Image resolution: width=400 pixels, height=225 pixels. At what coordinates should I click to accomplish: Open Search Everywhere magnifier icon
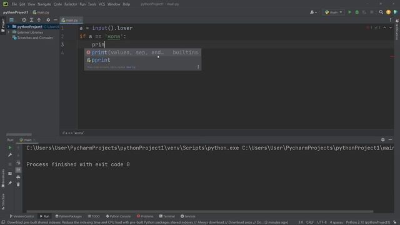pyautogui.click(x=381, y=12)
